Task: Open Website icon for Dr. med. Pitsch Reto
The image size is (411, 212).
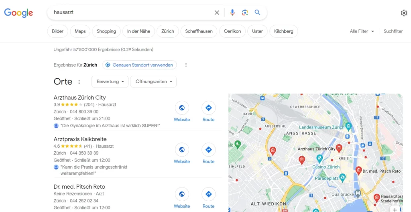Action: (x=182, y=194)
